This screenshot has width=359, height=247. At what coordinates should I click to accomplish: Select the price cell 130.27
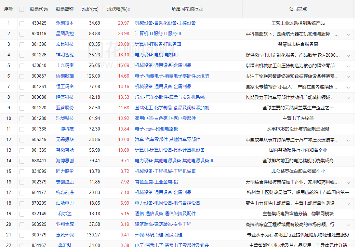point(93,235)
